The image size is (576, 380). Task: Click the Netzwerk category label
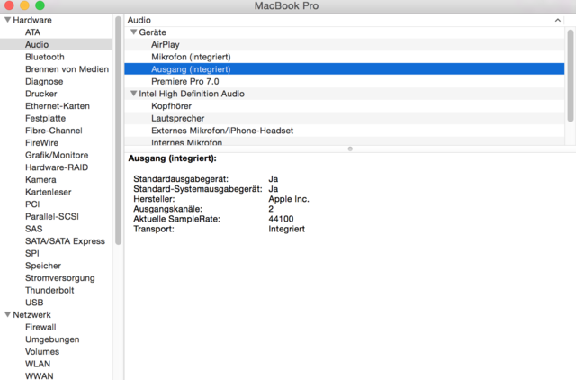coord(32,314)
